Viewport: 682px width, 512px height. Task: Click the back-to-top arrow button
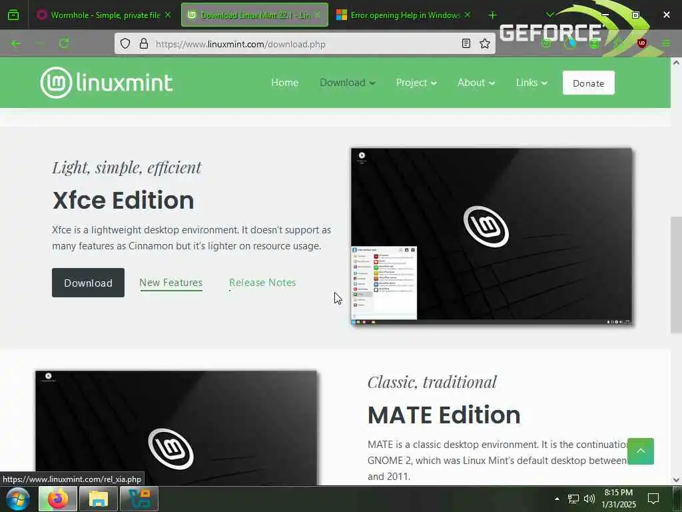(x=641, y=451)
